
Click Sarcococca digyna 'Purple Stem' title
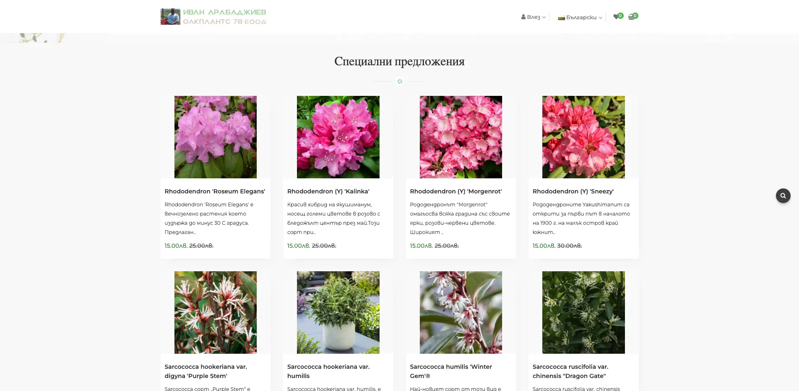(206, 371)
